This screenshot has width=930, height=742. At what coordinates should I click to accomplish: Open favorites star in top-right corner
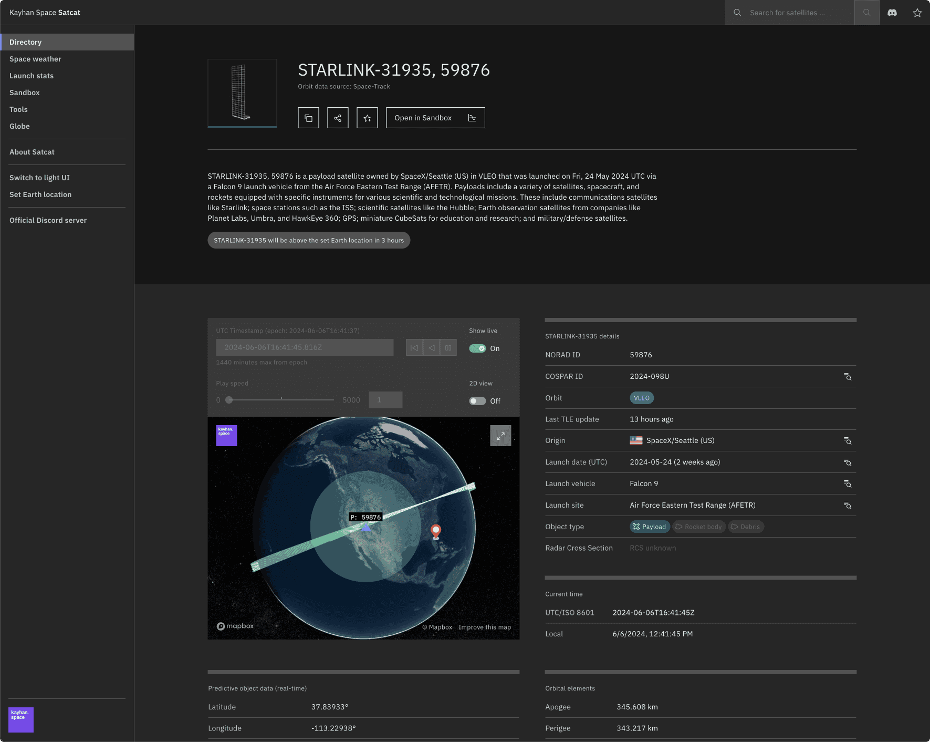click(917, 13)
